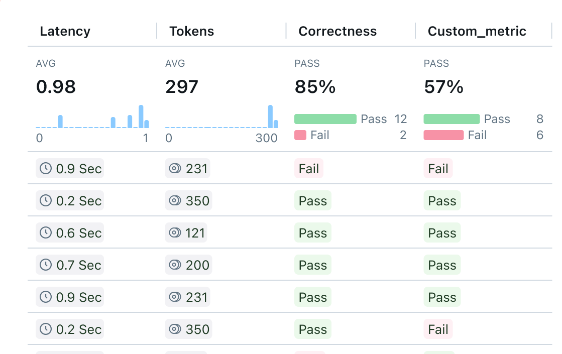The width and height of the screenshot is (562, 354).
Task: Click the token gauge icon next to 121
Action: pos(174,232)
